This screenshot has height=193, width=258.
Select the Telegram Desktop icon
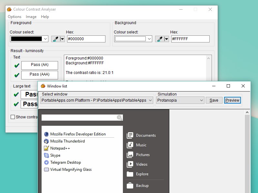(x=46, y=162)
